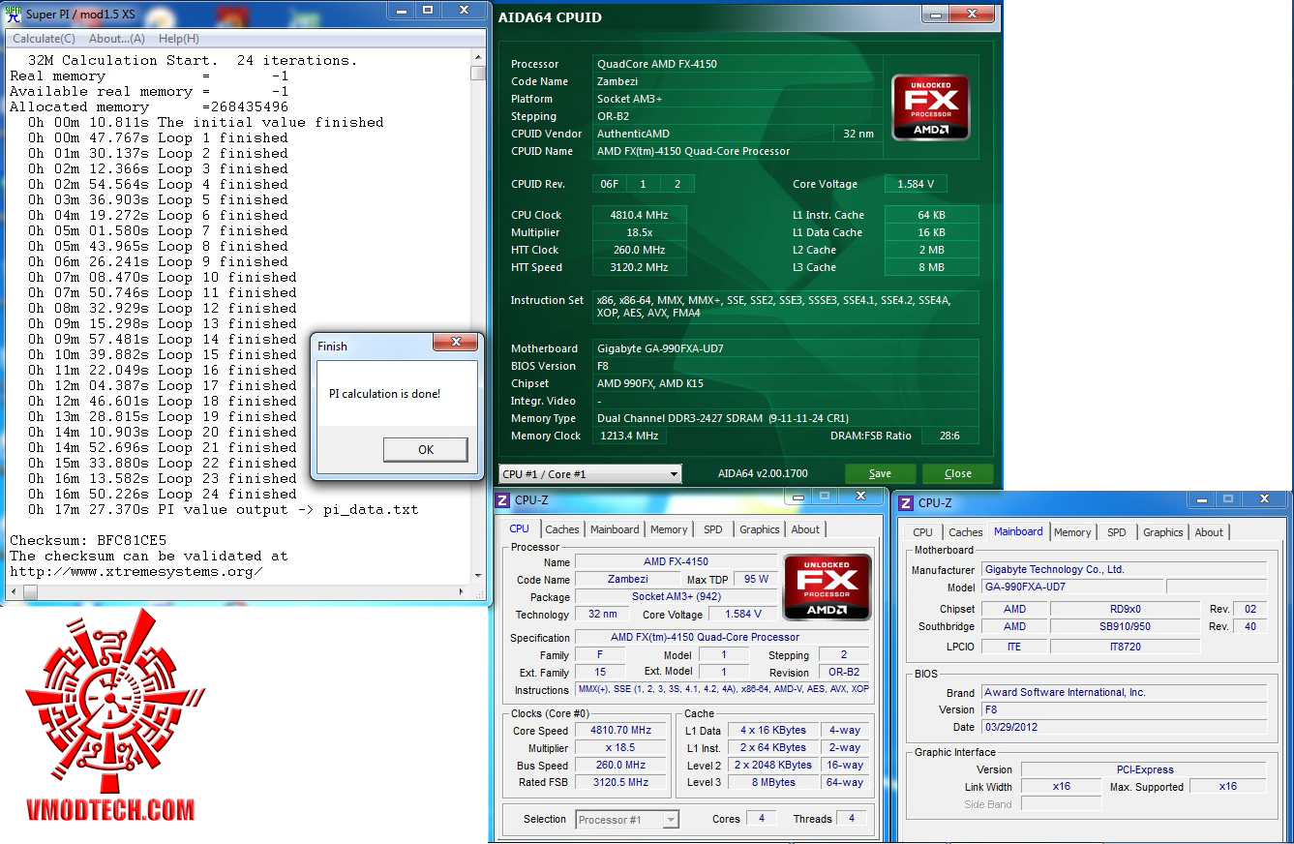
Task: Minimize the Super PI window
Action: [403, 10]
